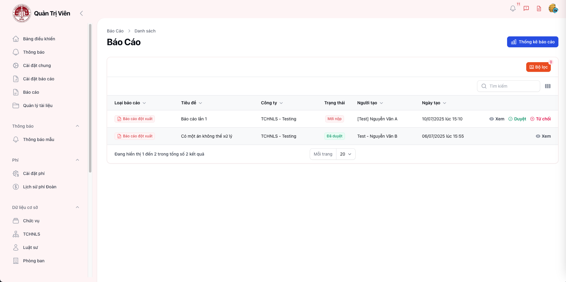Open the notifications bell in header

tap(513, 8)
